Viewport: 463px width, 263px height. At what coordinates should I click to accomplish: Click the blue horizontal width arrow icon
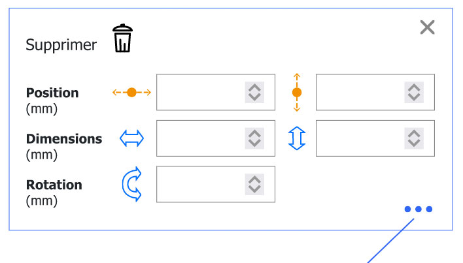pos(131,138)
